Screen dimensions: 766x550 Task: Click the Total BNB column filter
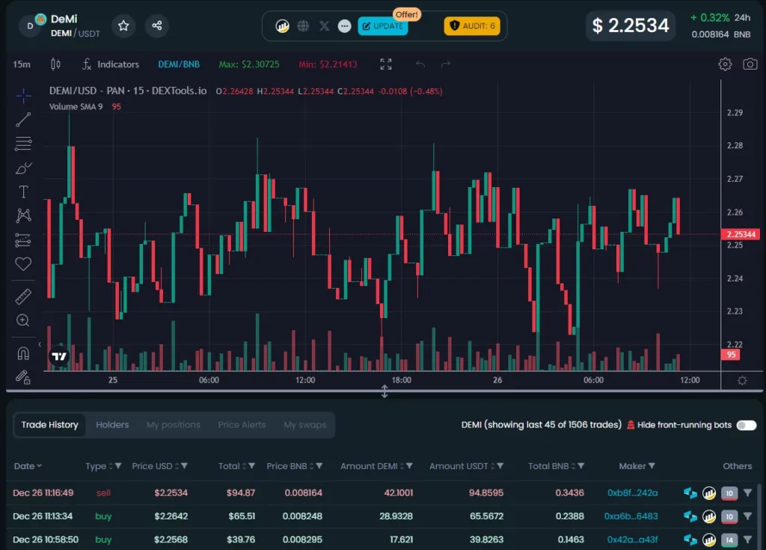pyautogui.click(x=580, y=466)
